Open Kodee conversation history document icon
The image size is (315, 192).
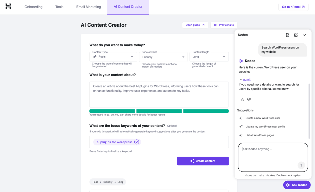(x=287, y=35)
